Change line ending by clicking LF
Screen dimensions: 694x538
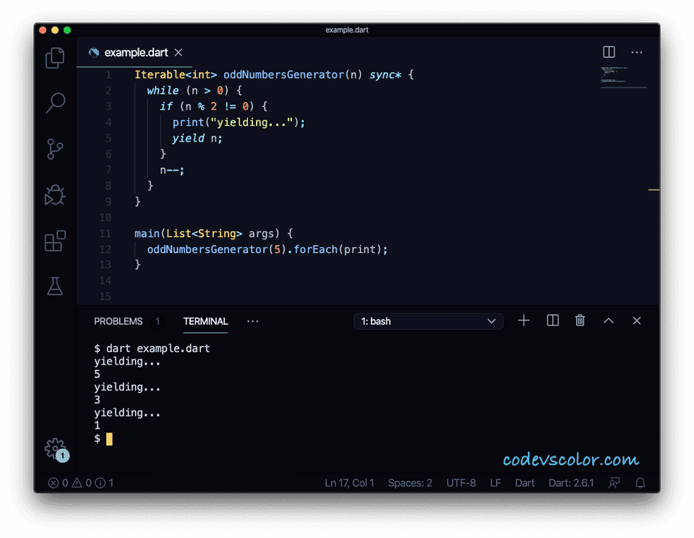(x=494, y=483)
